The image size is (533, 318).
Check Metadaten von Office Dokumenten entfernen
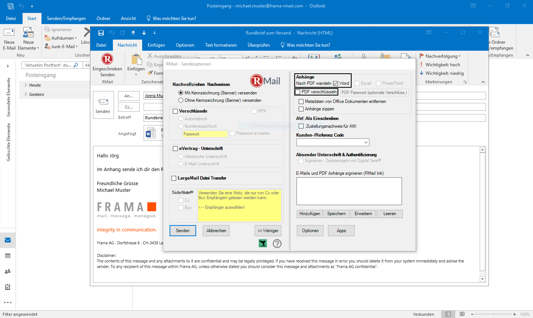point(301,101)
